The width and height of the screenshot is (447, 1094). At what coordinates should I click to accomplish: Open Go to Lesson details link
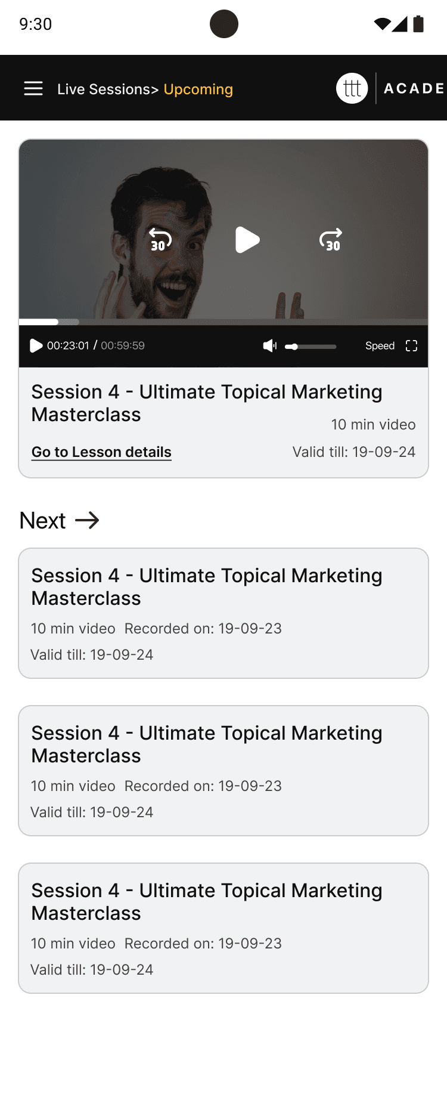click(x=101, y=452)
